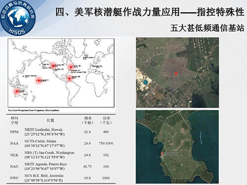Screen dimensions: 247x185
Task: Click red map pin in upper satellite image
Action: point(176,74)
